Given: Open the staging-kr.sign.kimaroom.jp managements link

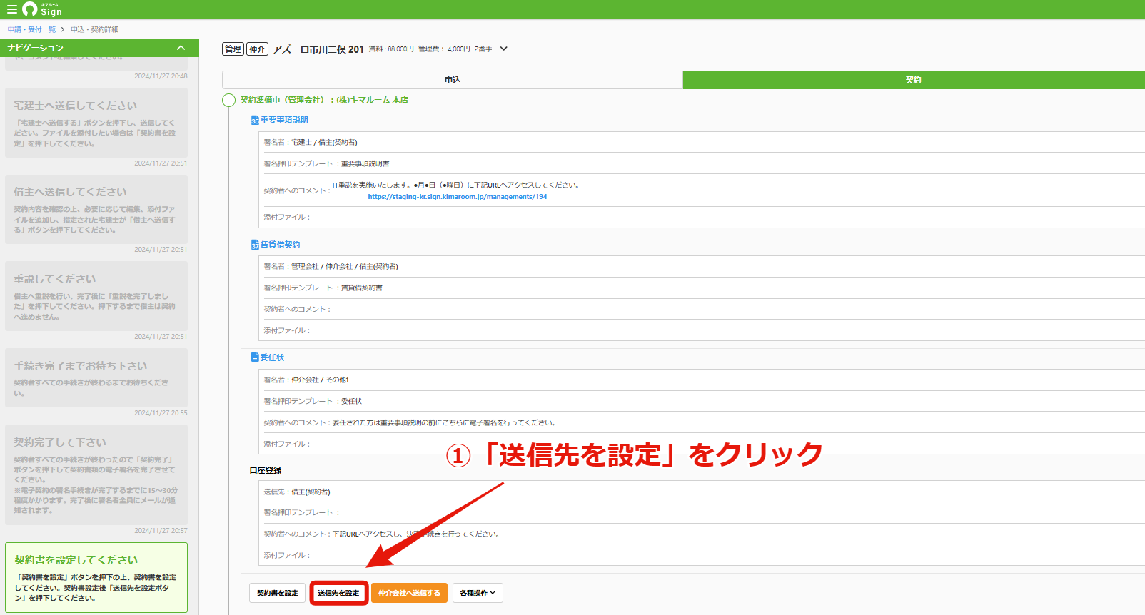Looking at the screenshot, I should click(x=458, y=197).
